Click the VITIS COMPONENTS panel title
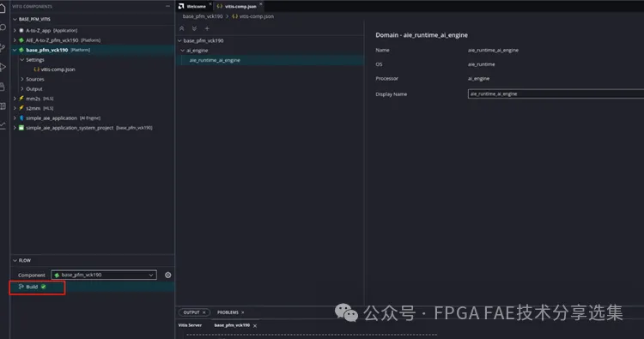 click(32, 7)
